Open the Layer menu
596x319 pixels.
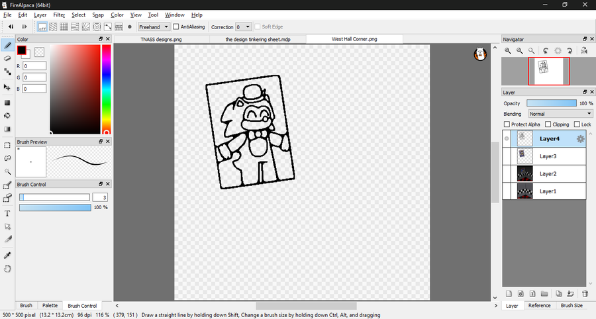(x=40, y=15)
